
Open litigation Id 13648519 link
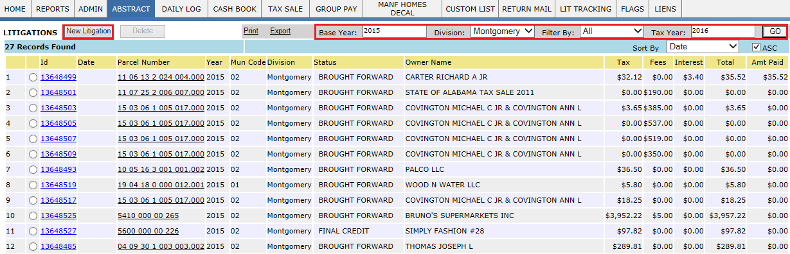(58, 185)
